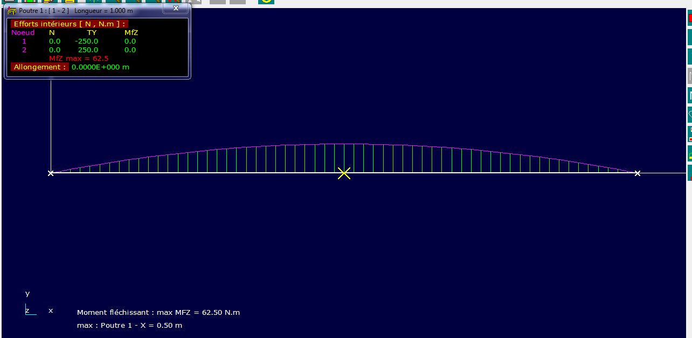Click the N value 0.0 for Noeud 1

(x=54, y=41)
